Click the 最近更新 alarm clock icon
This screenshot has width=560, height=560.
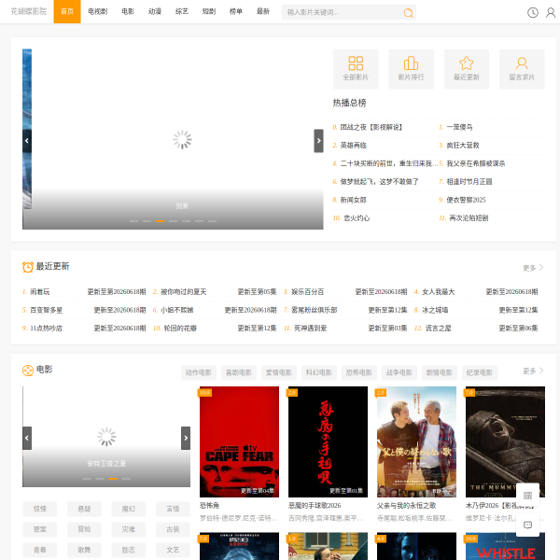pos(27,267)
